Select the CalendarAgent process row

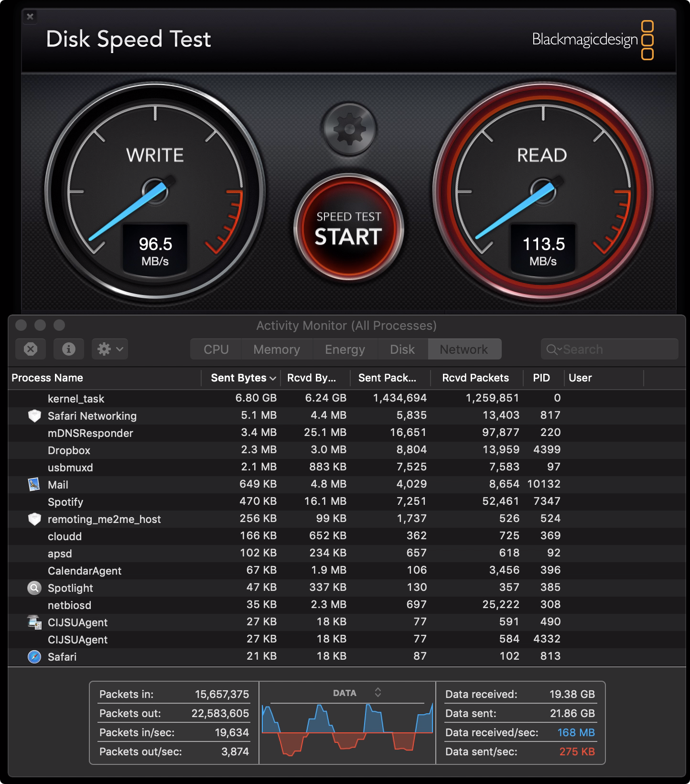tap(347, 570)
